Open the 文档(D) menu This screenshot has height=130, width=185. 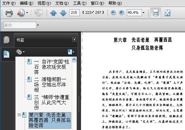(62, 3)
